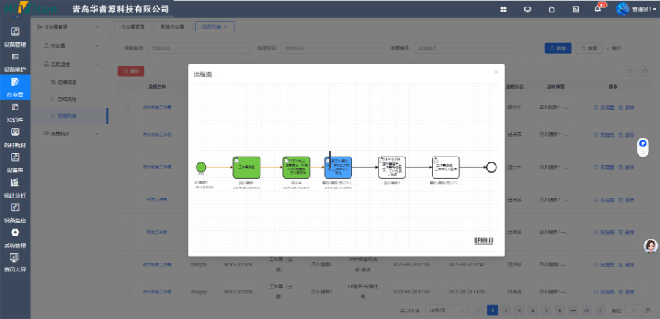The image size is (660, 319).
Task: Select the blue active task node
Action: [338, 166]
